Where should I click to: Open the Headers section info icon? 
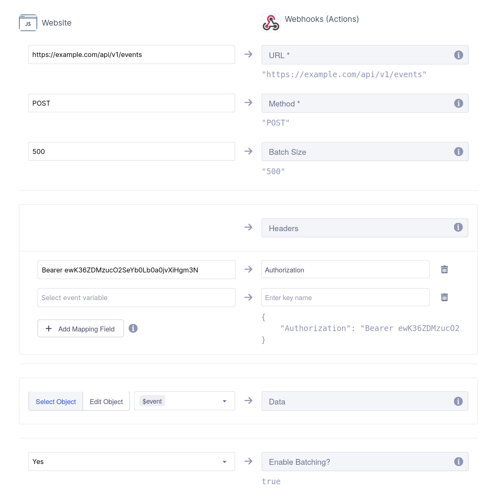click(457, 227)
